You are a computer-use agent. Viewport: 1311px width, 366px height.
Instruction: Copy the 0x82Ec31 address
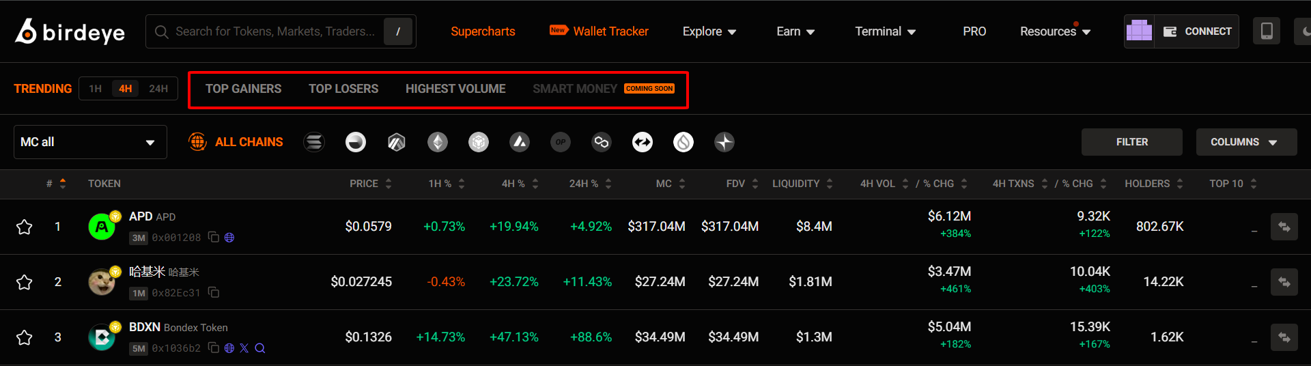pos(214,292)
